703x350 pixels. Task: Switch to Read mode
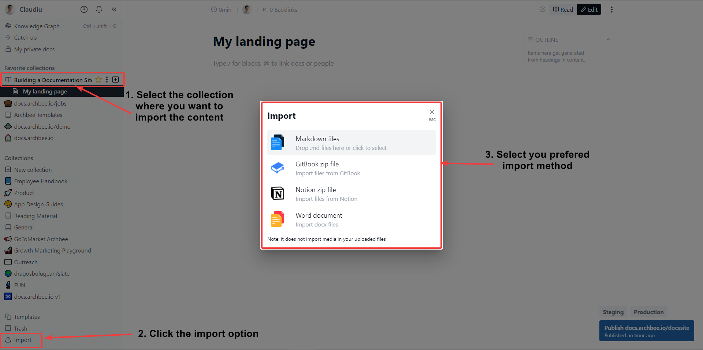click(562, 10)
